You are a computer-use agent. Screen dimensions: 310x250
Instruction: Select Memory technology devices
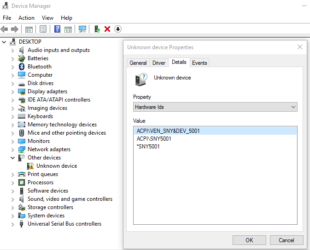(x=62, y=125)
